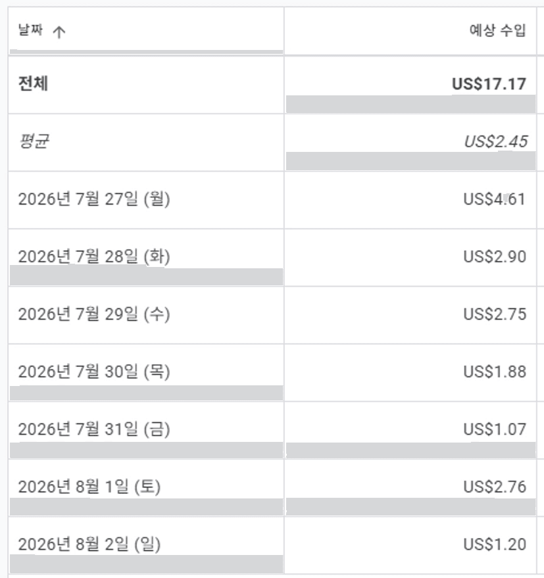Screen dimensions: 544x578
Task: Sort by the 날짜 column header
Action: click(x=30, y=30)
